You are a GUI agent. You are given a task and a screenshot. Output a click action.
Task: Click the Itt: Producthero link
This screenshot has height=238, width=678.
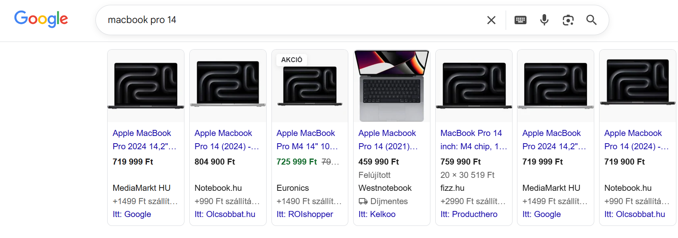coord(469,214)
